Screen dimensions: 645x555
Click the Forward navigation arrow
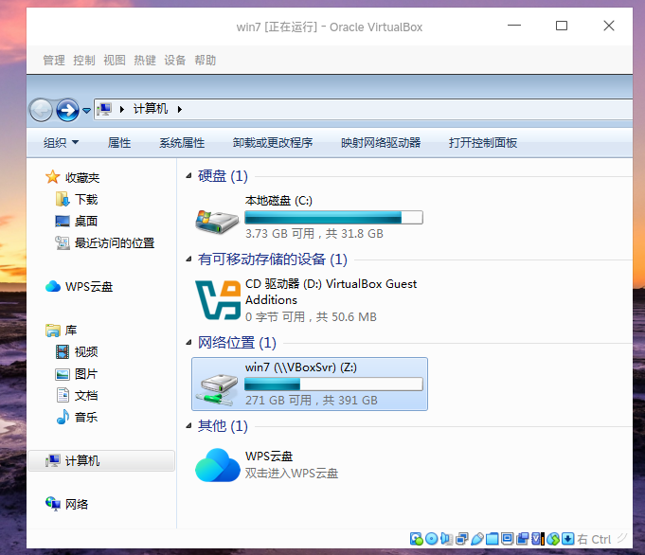(67, 110)
